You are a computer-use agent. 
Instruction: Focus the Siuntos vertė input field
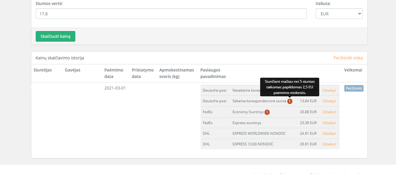click(171, 14)
